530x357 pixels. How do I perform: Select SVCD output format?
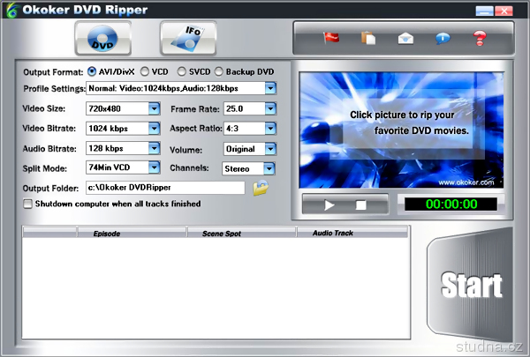(181, 71)
